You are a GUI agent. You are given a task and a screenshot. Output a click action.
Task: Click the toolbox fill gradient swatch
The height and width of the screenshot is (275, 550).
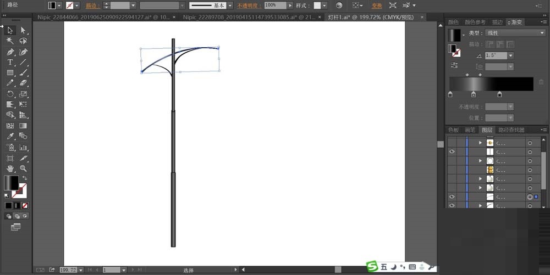click(x=11, y=183)
